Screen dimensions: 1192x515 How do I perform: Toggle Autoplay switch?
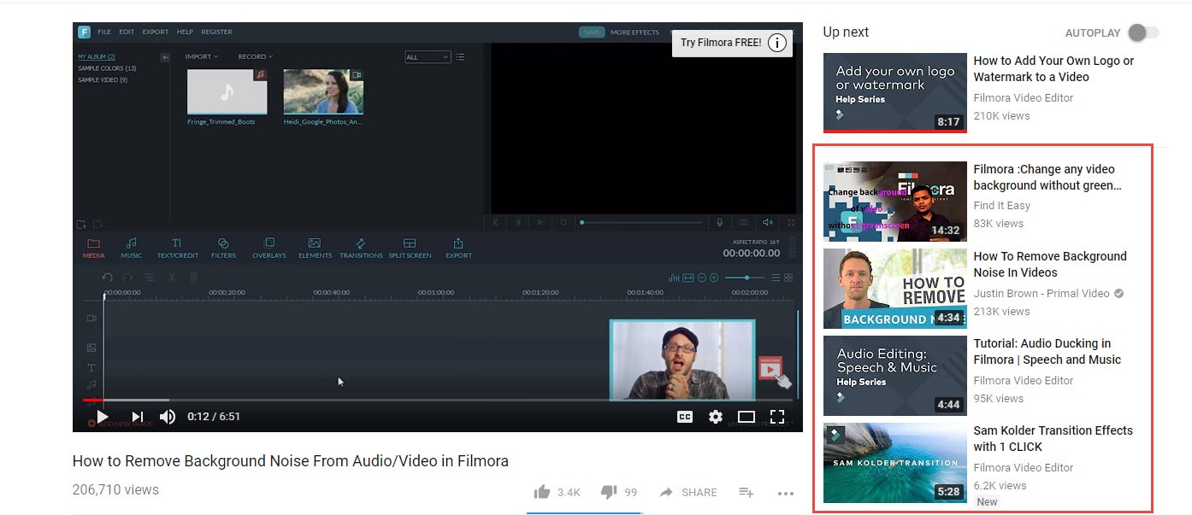pos(1143,32)
